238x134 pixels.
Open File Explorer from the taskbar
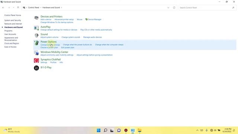[x=139, y=130]
